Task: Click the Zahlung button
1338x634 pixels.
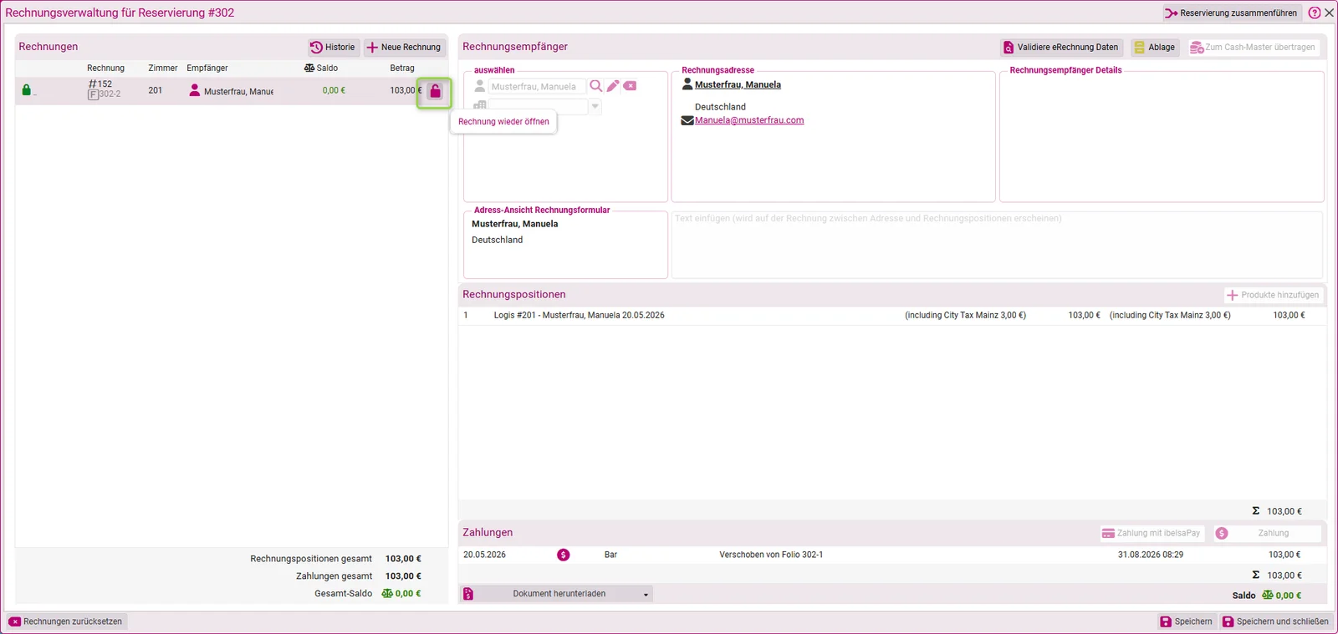Action: pyautogui.click(x=1267, y=533)
